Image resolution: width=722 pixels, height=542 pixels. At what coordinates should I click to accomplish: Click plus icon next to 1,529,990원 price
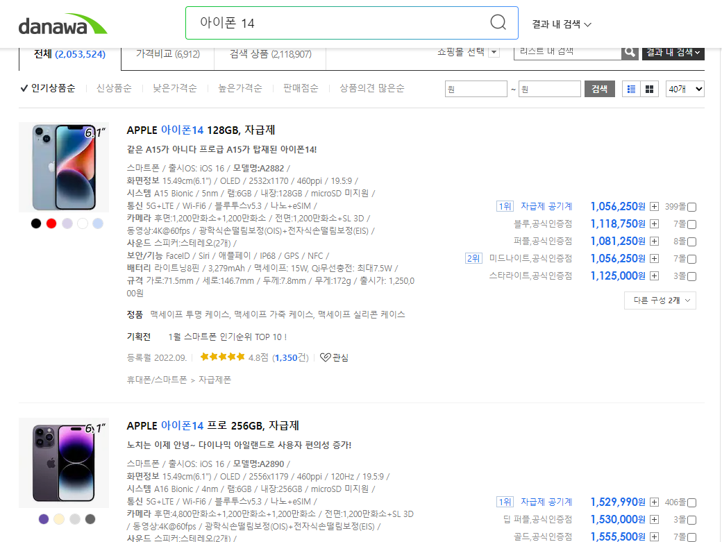coord(654,502)
